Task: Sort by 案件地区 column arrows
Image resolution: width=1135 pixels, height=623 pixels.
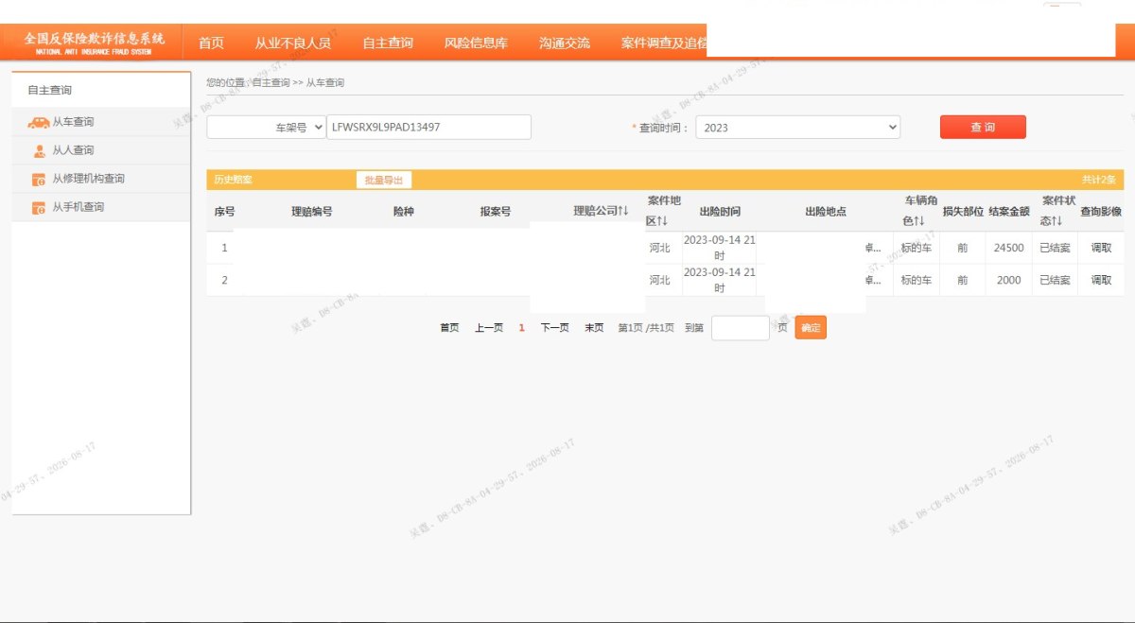Action: pyautogui.click(x=663, y=220)
